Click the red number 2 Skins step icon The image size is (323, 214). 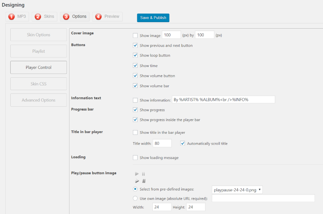(38, 16)
